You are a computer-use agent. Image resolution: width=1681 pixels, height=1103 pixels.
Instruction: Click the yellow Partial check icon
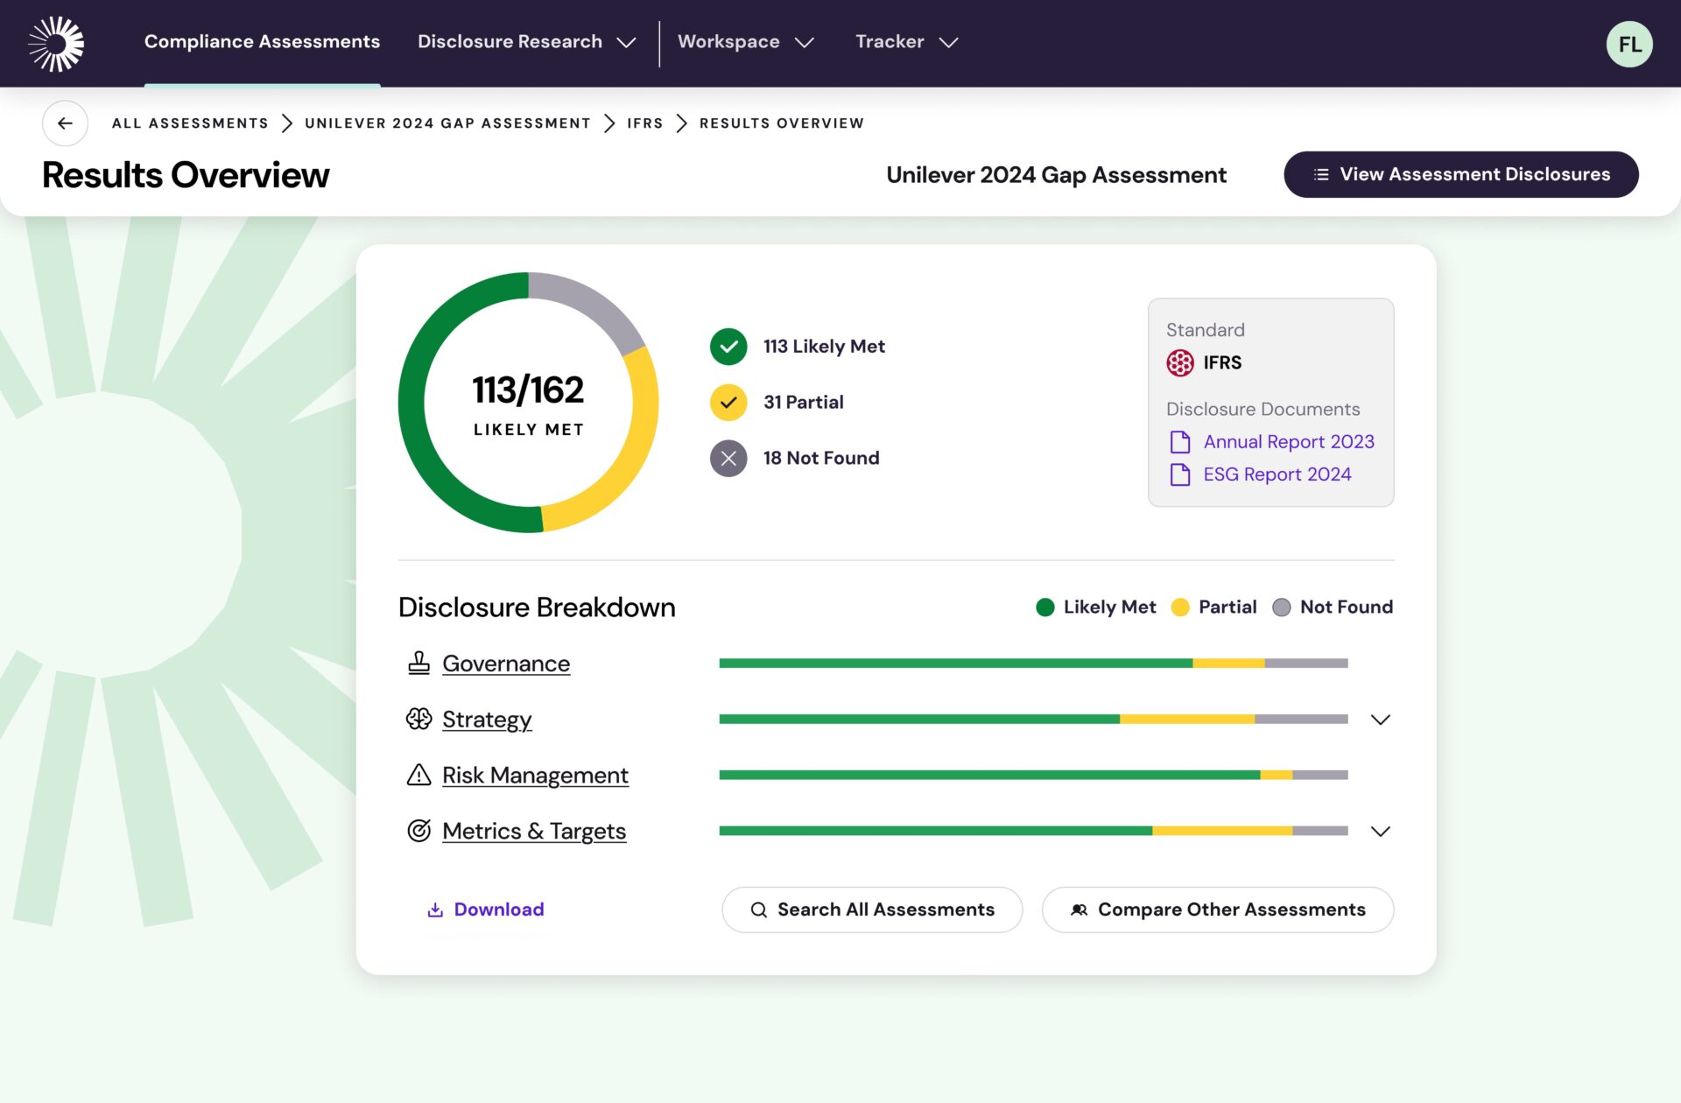click(728, 403)
